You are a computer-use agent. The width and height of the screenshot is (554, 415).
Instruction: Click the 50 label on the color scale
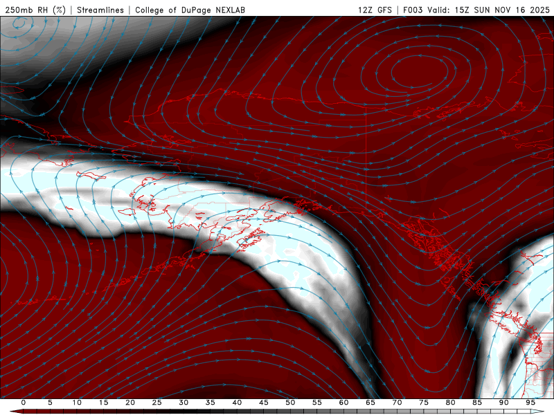point(290,403)
